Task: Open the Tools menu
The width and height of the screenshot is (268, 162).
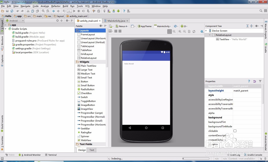Action: [x=80, y=6]
